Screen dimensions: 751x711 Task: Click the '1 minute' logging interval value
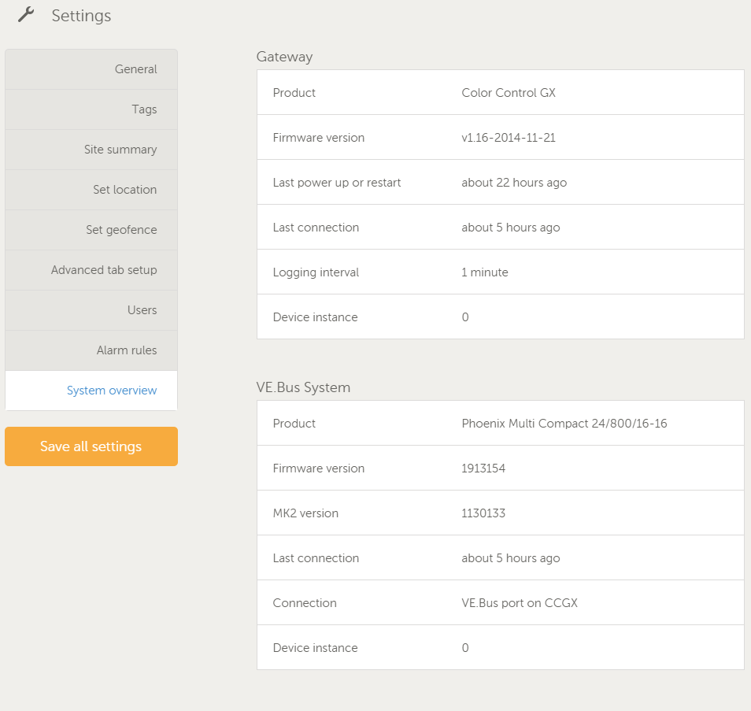[x=485, y=272]
